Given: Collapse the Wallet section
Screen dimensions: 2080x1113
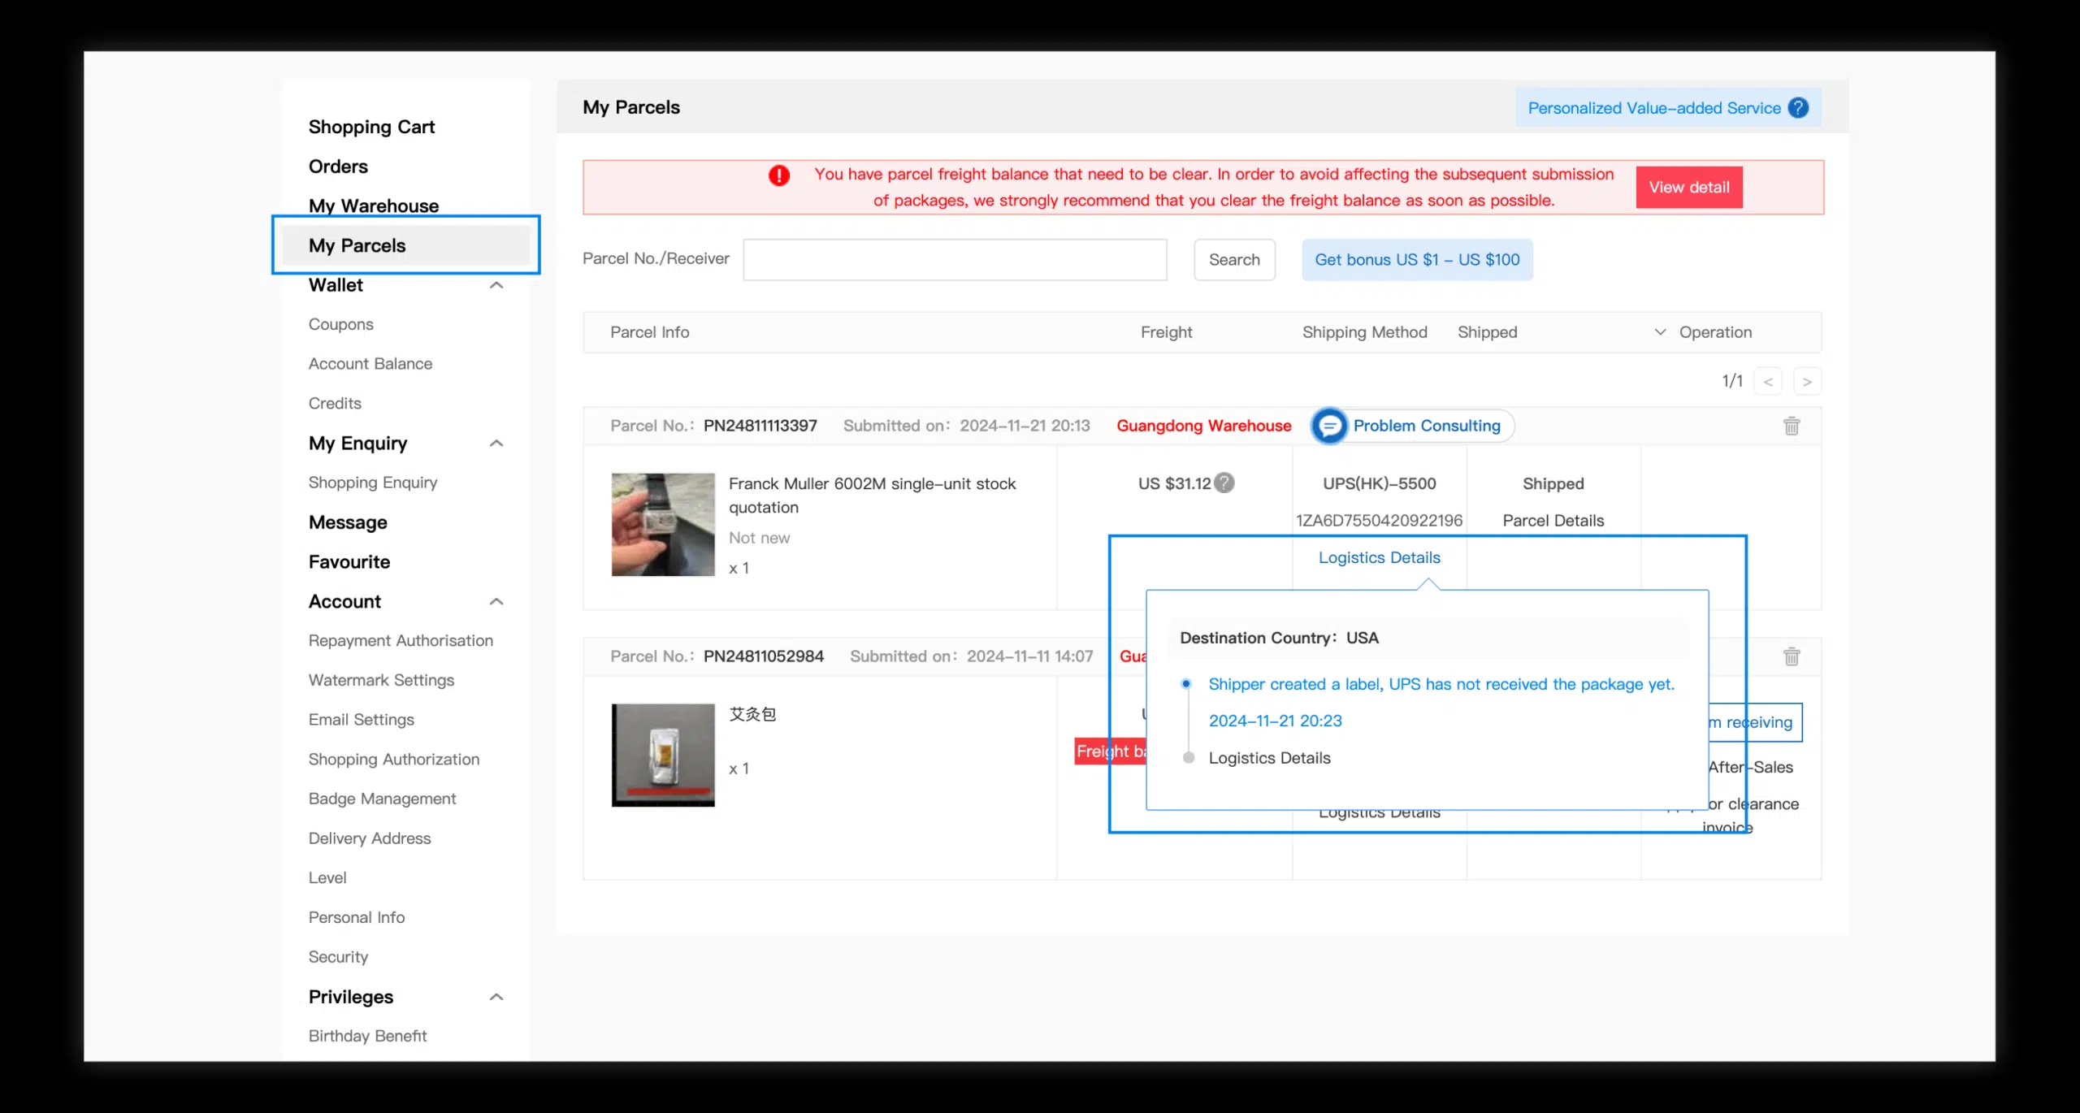Looking at the screenshot, I should [496, 285].
